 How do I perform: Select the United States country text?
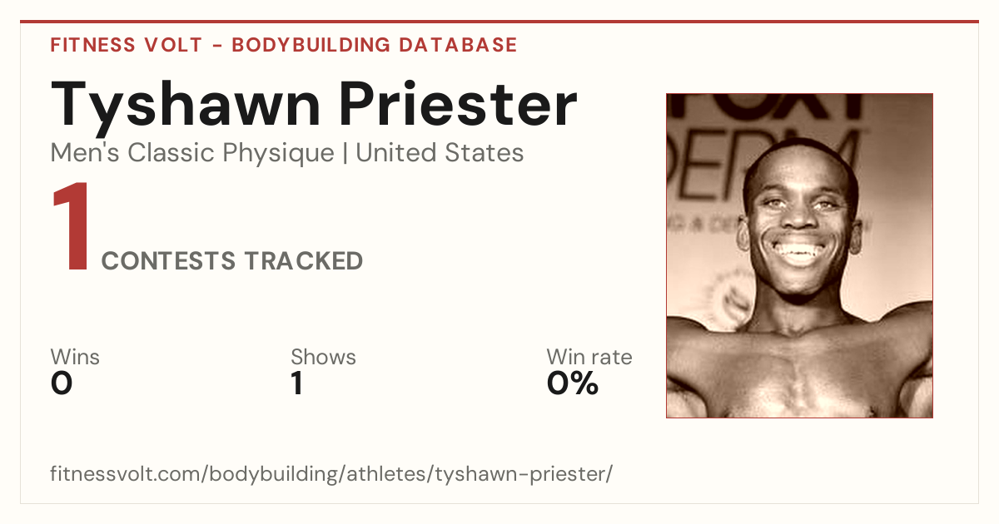(x=440, y=153)
